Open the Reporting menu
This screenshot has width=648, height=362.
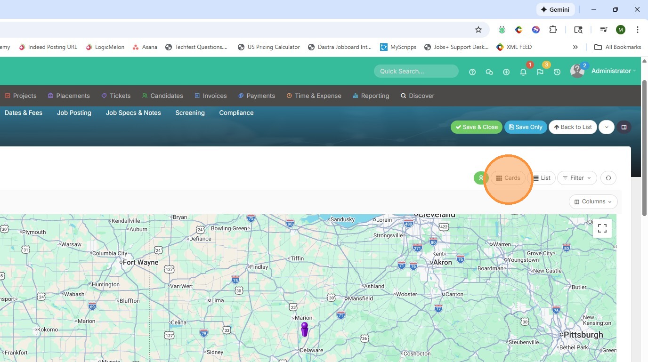(x=371, y=96)
